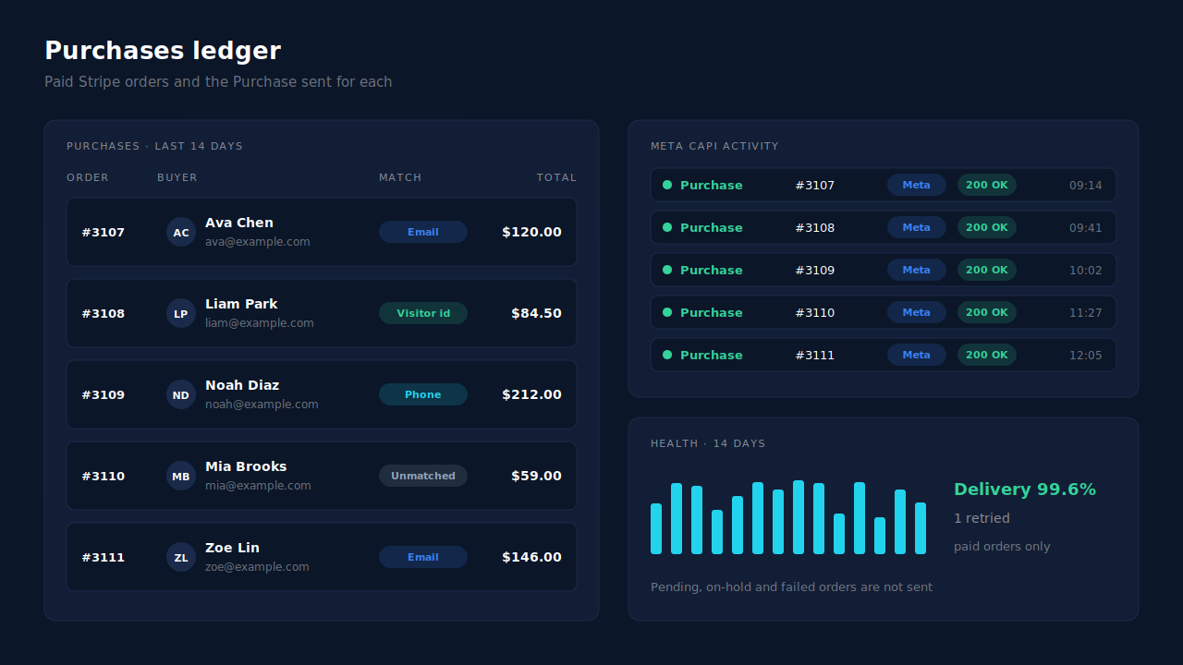Click the Purchase label for activity #3109

pos(712,270)
